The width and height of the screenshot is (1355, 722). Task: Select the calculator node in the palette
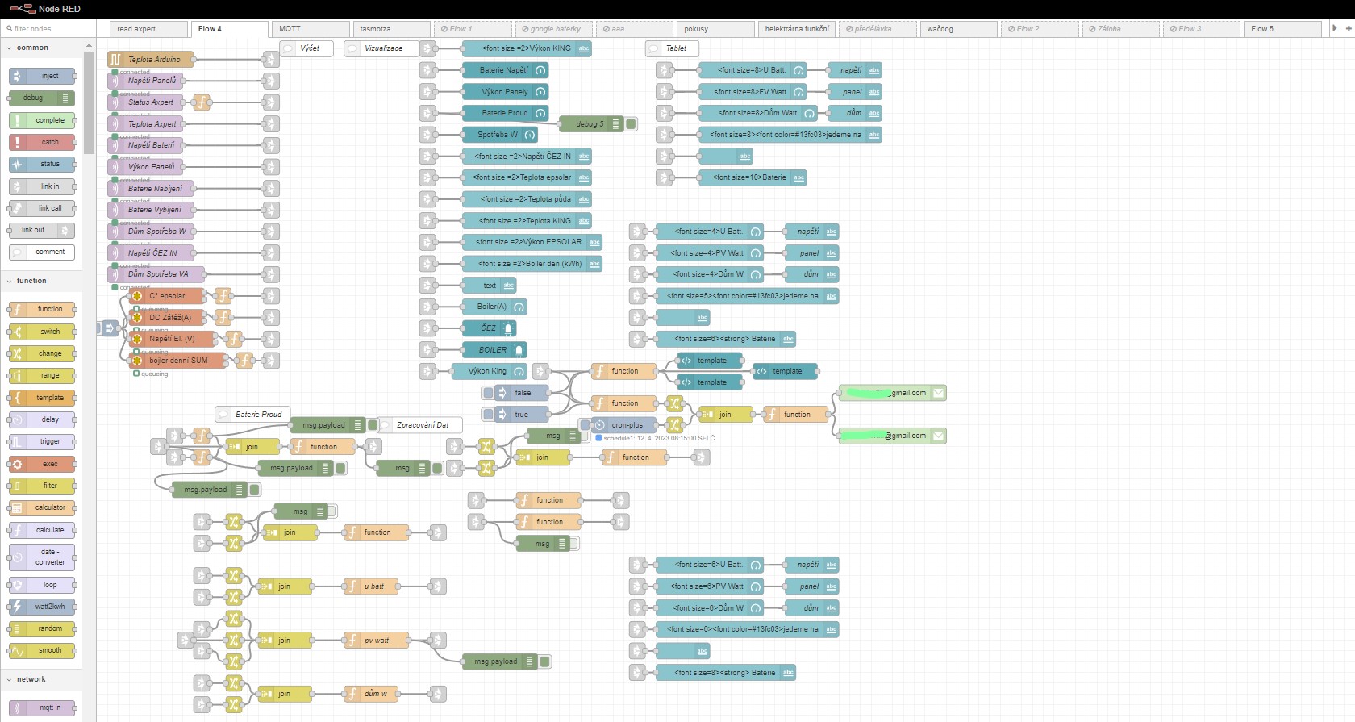point(42,507)
